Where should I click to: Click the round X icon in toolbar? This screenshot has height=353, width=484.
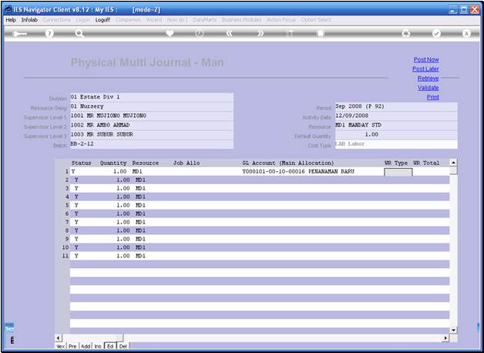[466, 34]
